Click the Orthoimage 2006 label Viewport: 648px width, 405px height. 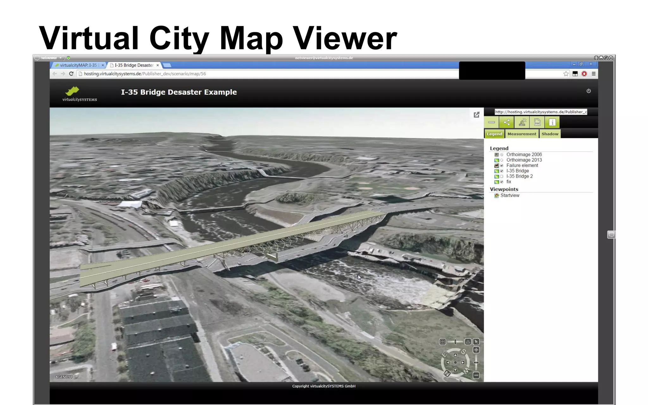point(524,155)
